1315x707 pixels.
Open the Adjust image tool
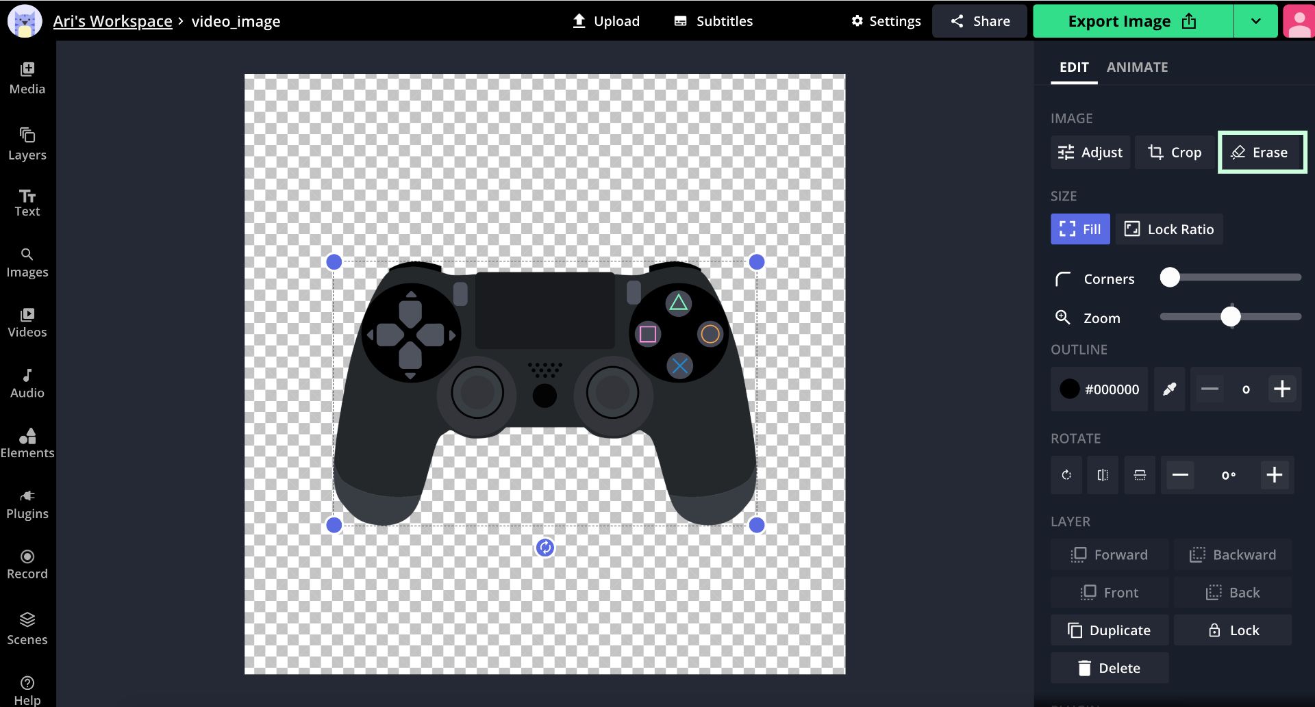1090,152
